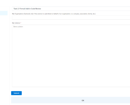This screenshot has width=130, height=105.
Task: Click the My Organization field label
Action: click(x=18, y=14)
